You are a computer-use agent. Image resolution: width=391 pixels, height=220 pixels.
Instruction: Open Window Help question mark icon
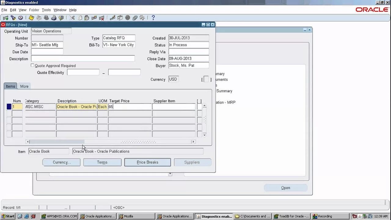click(x=153, y=18)
